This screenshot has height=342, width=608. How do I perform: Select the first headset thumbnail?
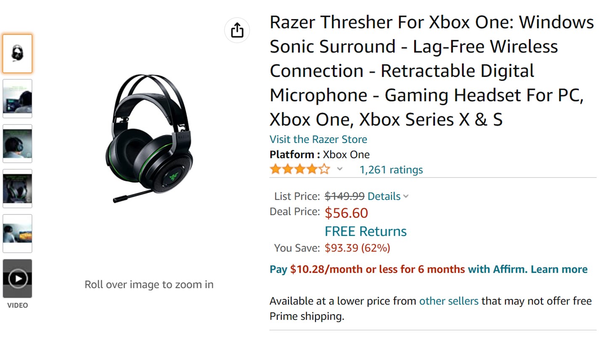[17, 54]
